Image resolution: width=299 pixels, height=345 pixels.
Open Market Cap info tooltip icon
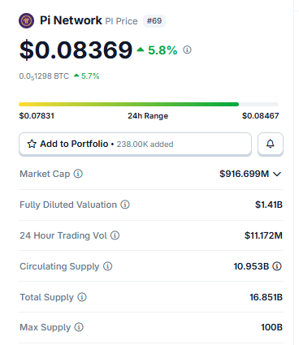[78, 174]
